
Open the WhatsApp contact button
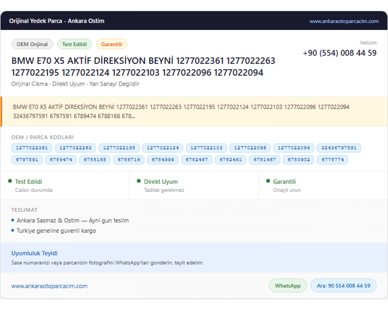pos(288,285)
